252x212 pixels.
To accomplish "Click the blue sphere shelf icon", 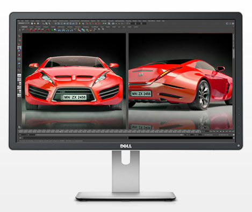I will pyautogui.click(x=55, y=30).
